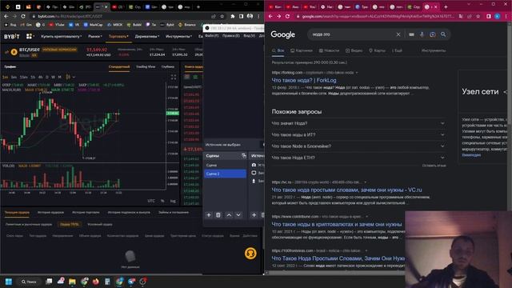The image size is (512, 288).
Task: Open Google 'Видео' results tab
Action: tap(354, 50)
